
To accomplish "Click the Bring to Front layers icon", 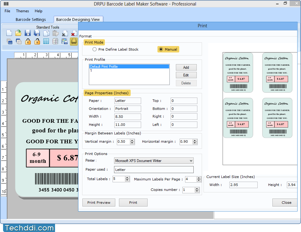I will [10, 41].
